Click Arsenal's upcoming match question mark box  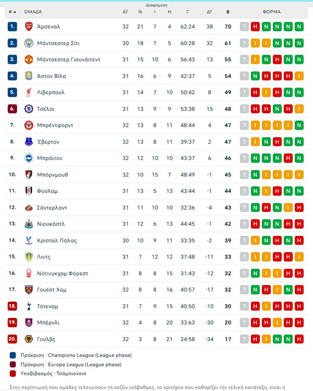click(244, 27)
